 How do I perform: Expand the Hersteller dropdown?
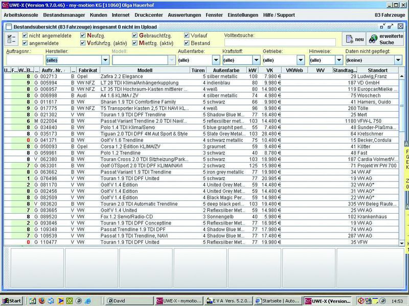(105, 60)
